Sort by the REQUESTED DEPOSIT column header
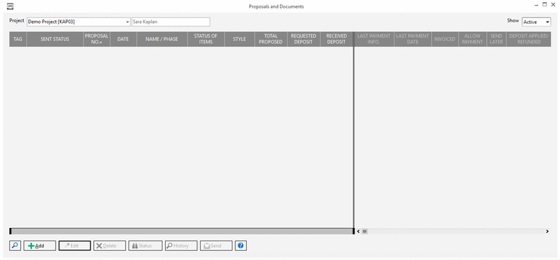This screenshot has height=260, width=560. click(x=304, y=39)
